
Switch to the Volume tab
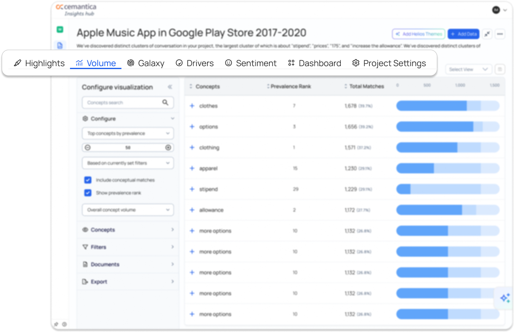pyautogui.click(x=96, y=63)
